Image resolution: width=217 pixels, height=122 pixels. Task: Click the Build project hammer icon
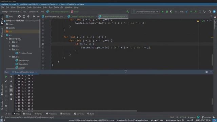pos(127,12)
